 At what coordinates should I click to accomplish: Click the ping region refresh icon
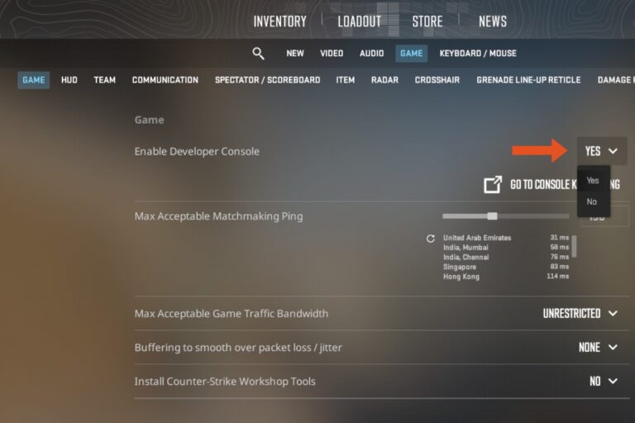click(430, 239)
